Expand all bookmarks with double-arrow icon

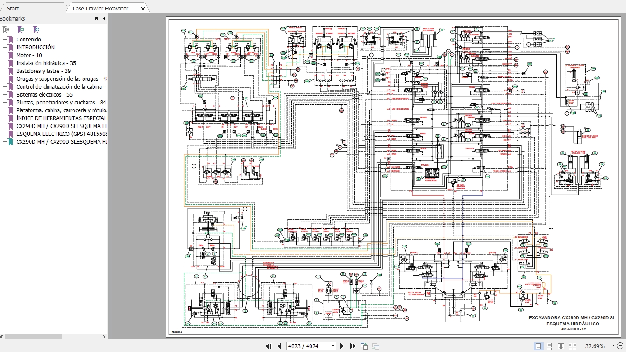[97, 19]
